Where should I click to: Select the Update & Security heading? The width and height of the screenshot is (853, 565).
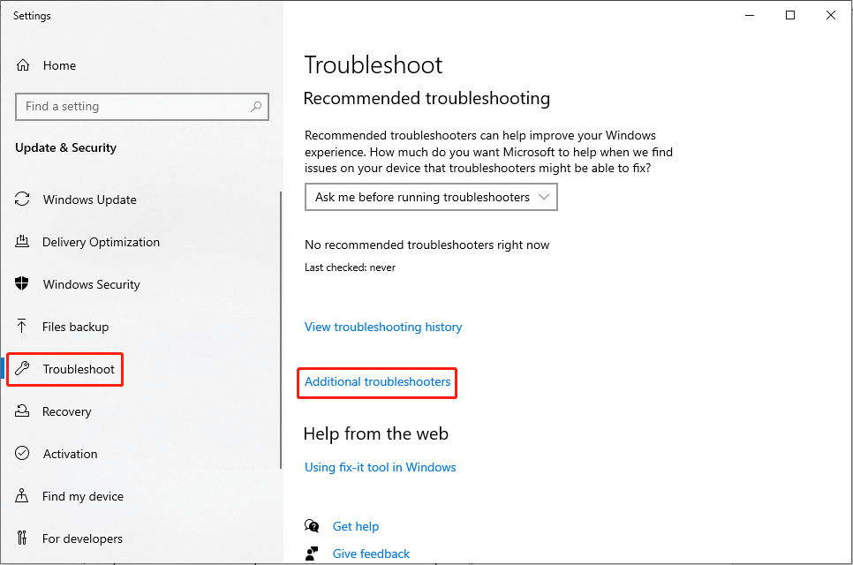click(x=65, y=147)
